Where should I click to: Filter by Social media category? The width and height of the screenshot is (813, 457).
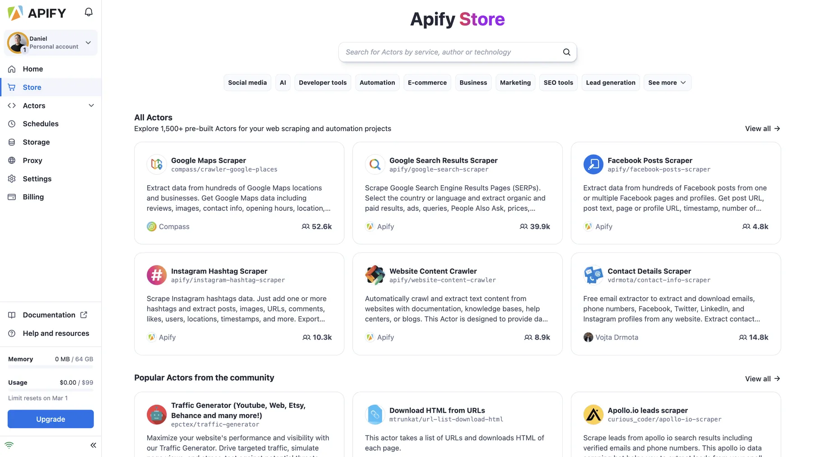coord(248,83)
